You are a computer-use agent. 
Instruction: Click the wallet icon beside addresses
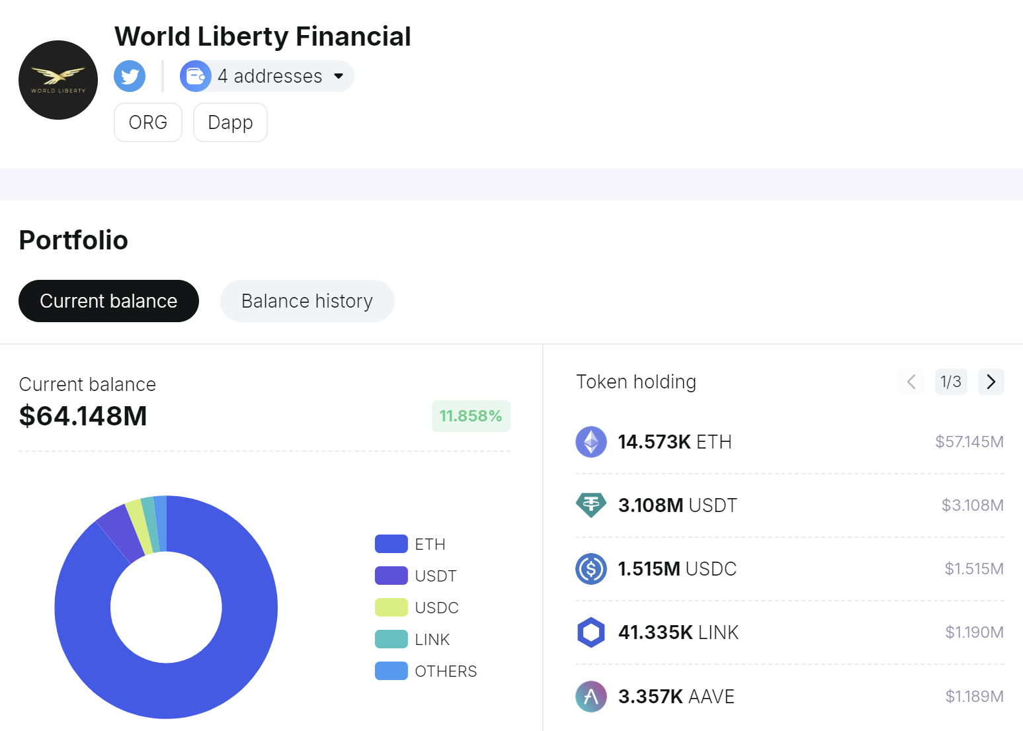coord(196,76)
